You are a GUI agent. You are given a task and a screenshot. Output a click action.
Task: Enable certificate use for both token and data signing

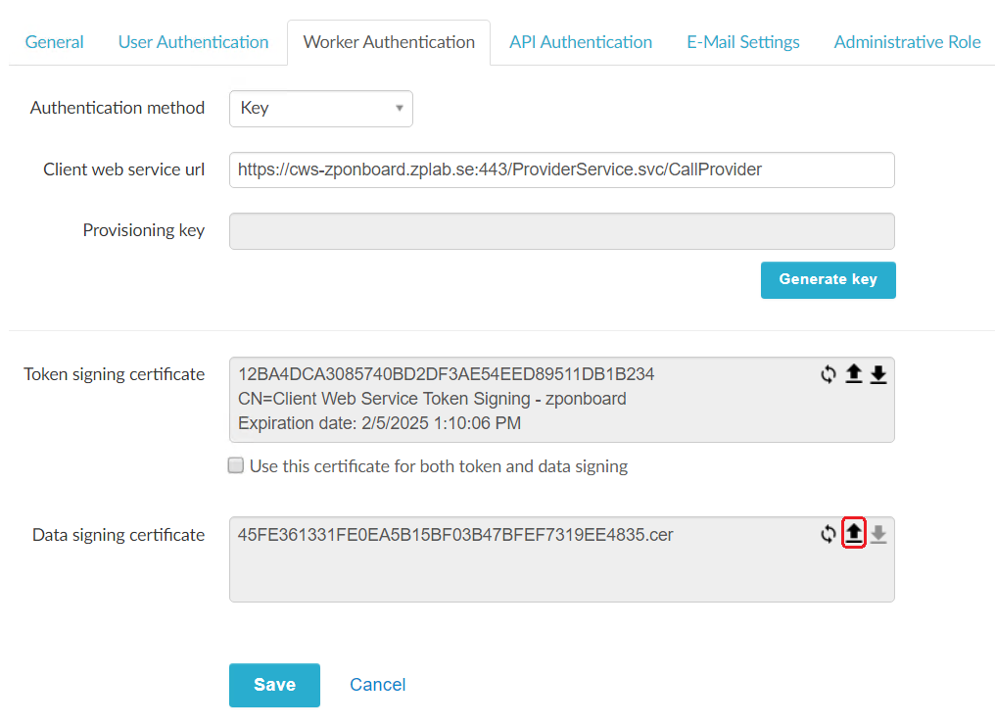pyautogui.click(x=235, y=464)
